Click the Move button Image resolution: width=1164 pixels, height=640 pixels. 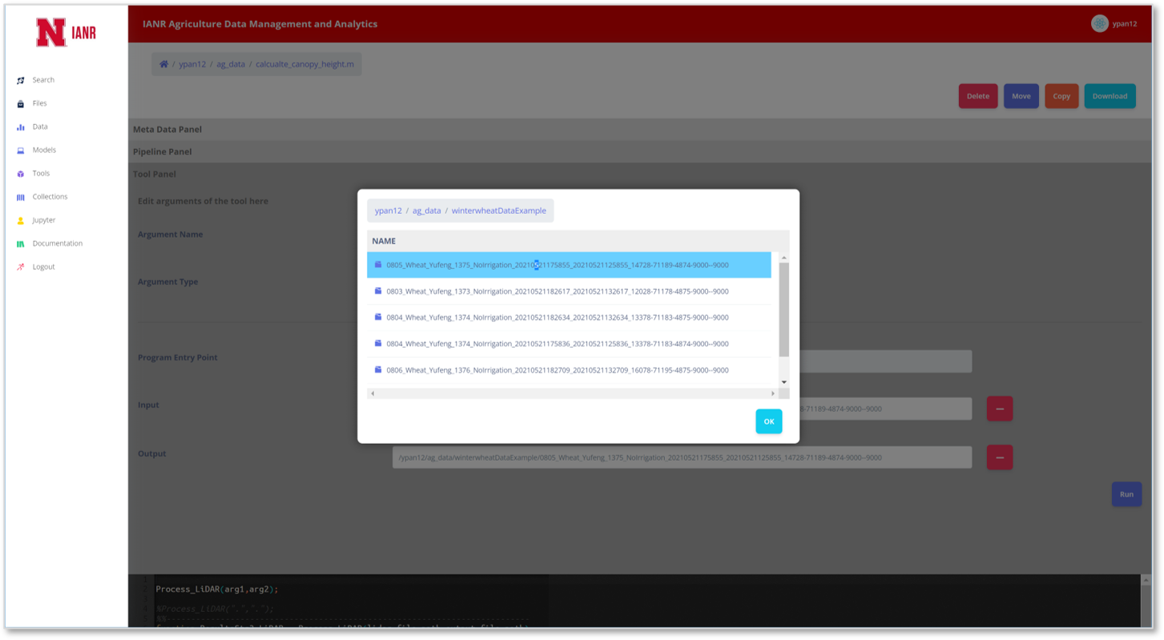1021,96
